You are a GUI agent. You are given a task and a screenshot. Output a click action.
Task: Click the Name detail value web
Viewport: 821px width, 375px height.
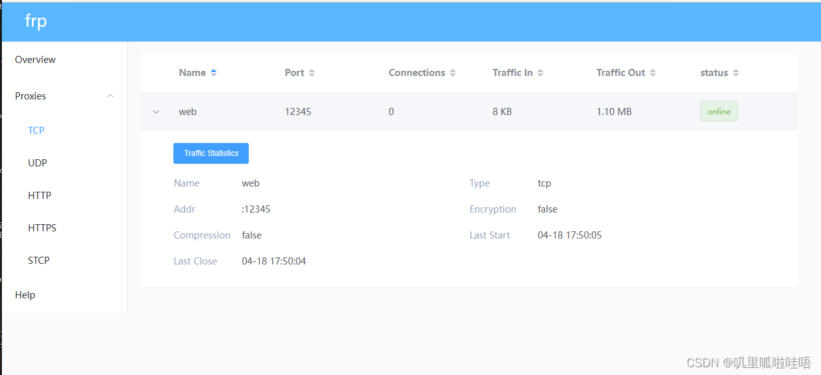click(x=251, y=183)
